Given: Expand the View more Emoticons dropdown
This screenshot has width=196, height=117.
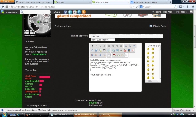Looking at the screenshot, I should 153,46.
